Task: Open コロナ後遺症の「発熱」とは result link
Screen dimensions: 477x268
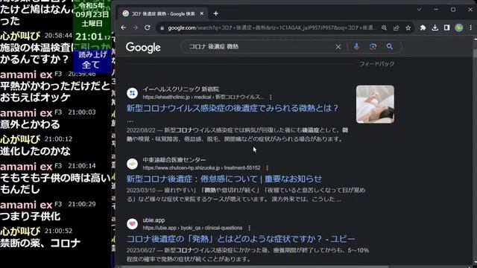Action: [x=240, y=239]
